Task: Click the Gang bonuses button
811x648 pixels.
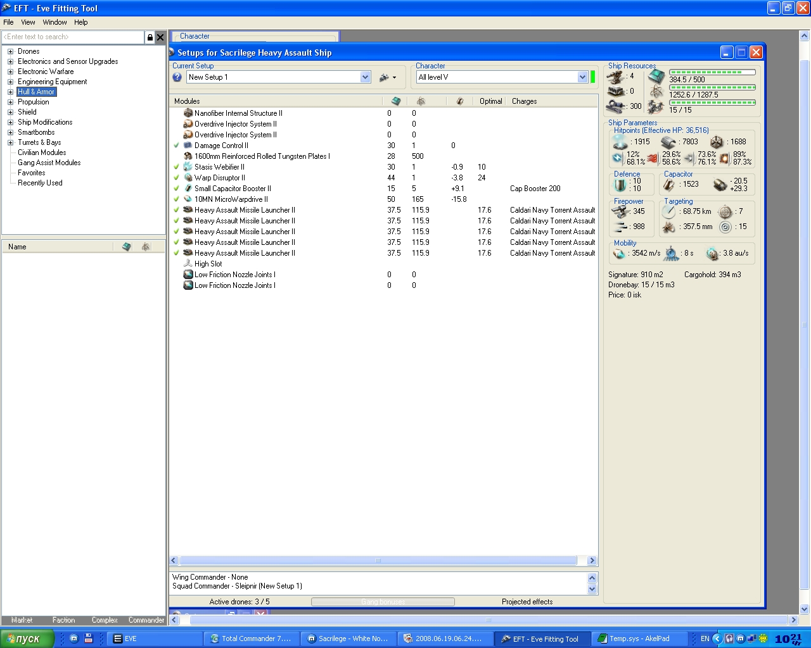Action: (x=383, y=602)
